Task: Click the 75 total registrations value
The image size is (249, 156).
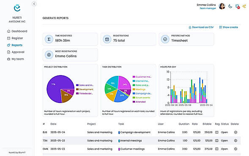Action: pyautogui.click(x=119, y=41)
